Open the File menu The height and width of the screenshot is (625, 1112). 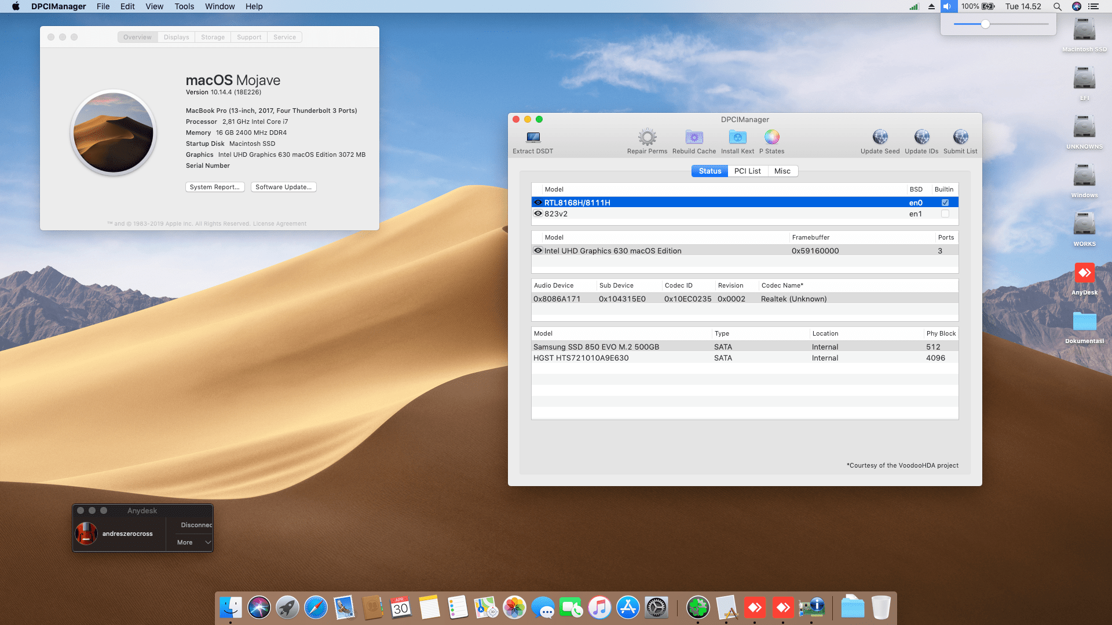coord(103,6)
